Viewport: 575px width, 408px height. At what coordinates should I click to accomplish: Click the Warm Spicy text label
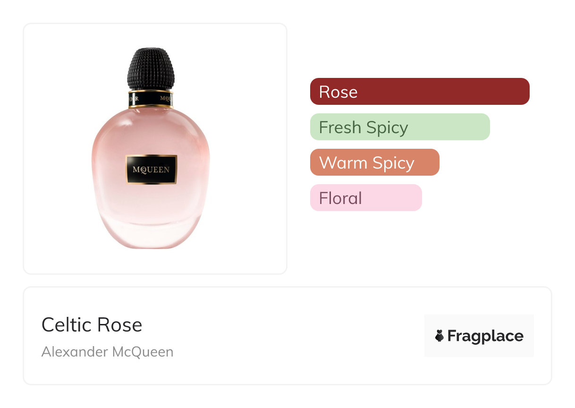367,162
